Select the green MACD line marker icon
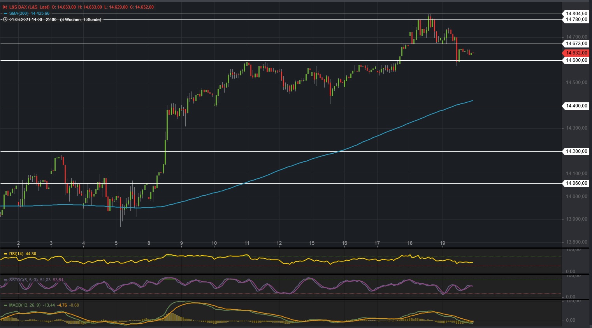This screenshot has height=328, width=592. click(x=5, y=305)
